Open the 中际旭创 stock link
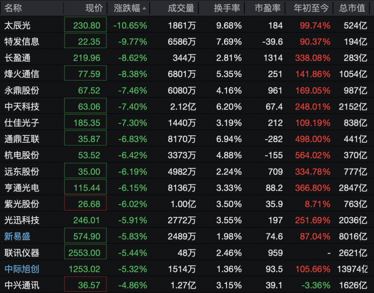The width and height of the screenshot is (374, 293). 22,269
